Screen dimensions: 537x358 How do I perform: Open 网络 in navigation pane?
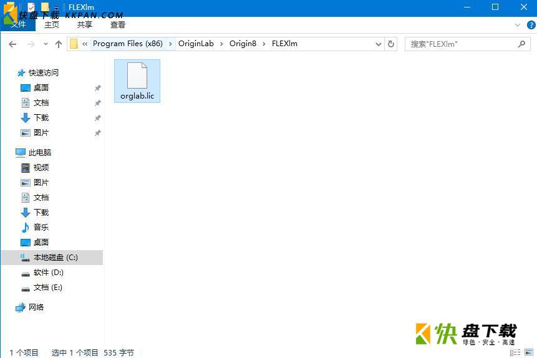(x=36, y=307)
